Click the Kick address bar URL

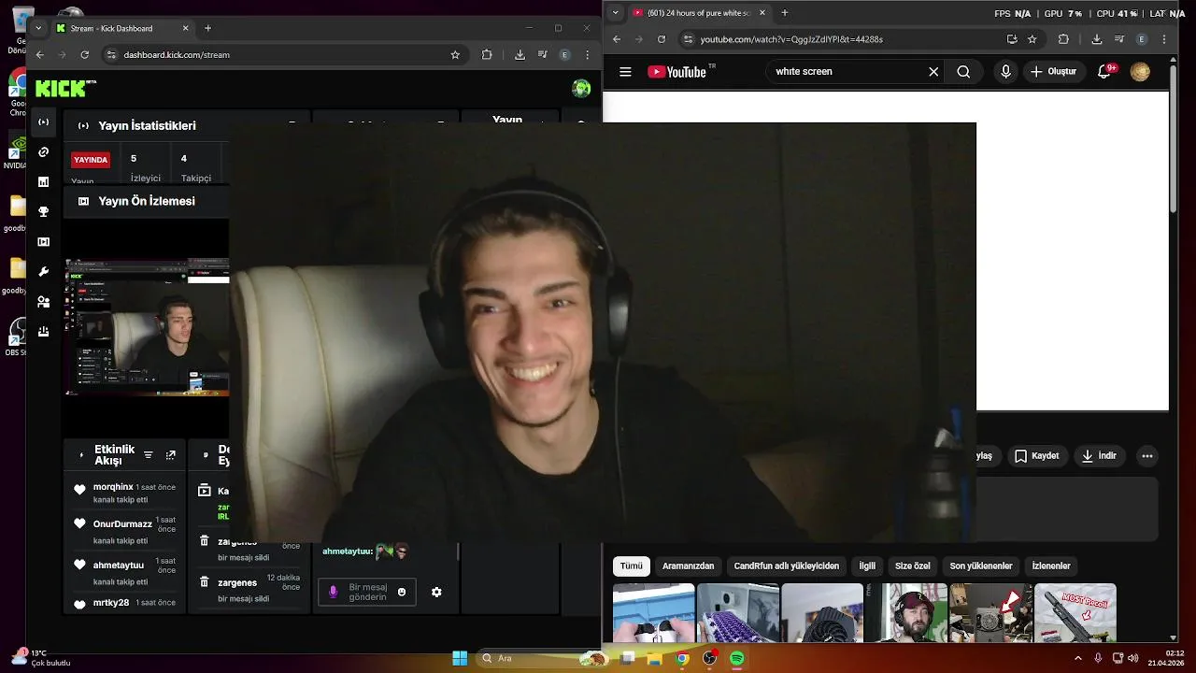[x=177, y=55]
